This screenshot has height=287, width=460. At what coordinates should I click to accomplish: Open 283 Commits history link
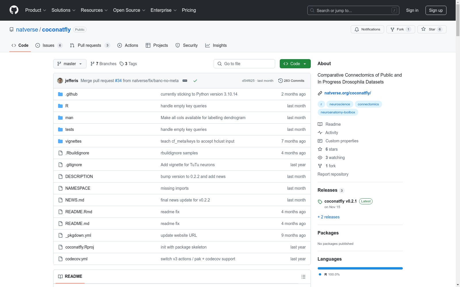click(x=291, y=81)
